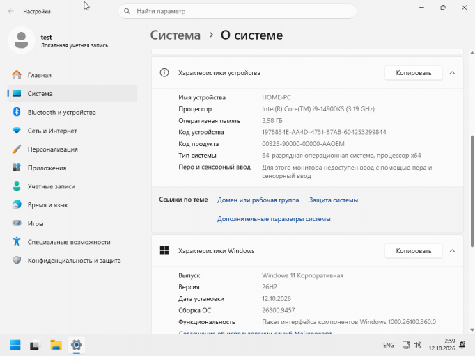
Task: Open File Explorer from the taskbar
Action: 56,345
